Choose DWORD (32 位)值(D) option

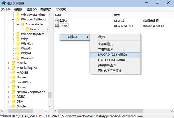115,55
